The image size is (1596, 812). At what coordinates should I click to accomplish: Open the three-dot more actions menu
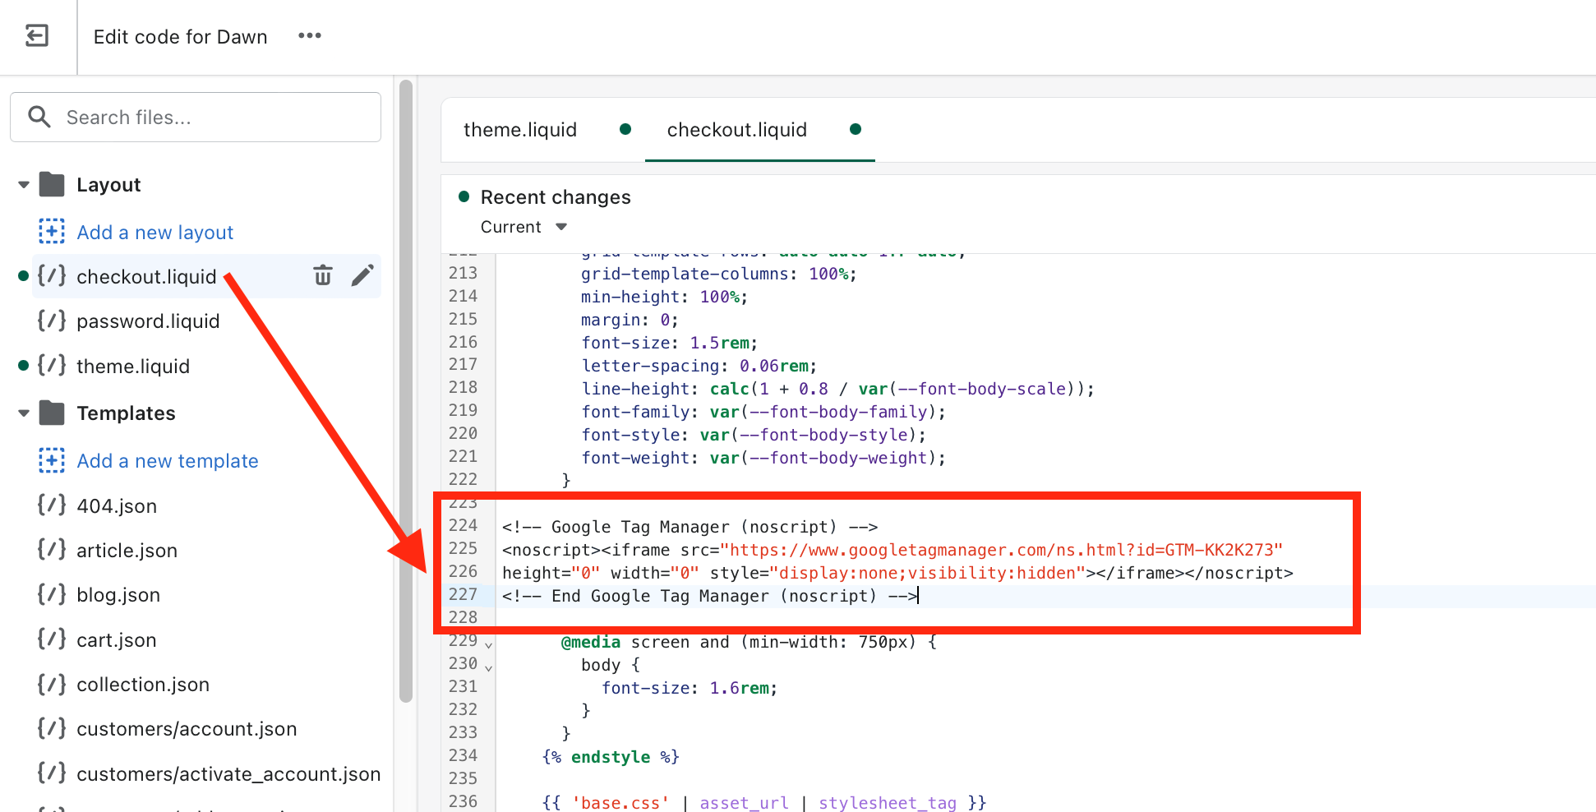coord(310,36)
